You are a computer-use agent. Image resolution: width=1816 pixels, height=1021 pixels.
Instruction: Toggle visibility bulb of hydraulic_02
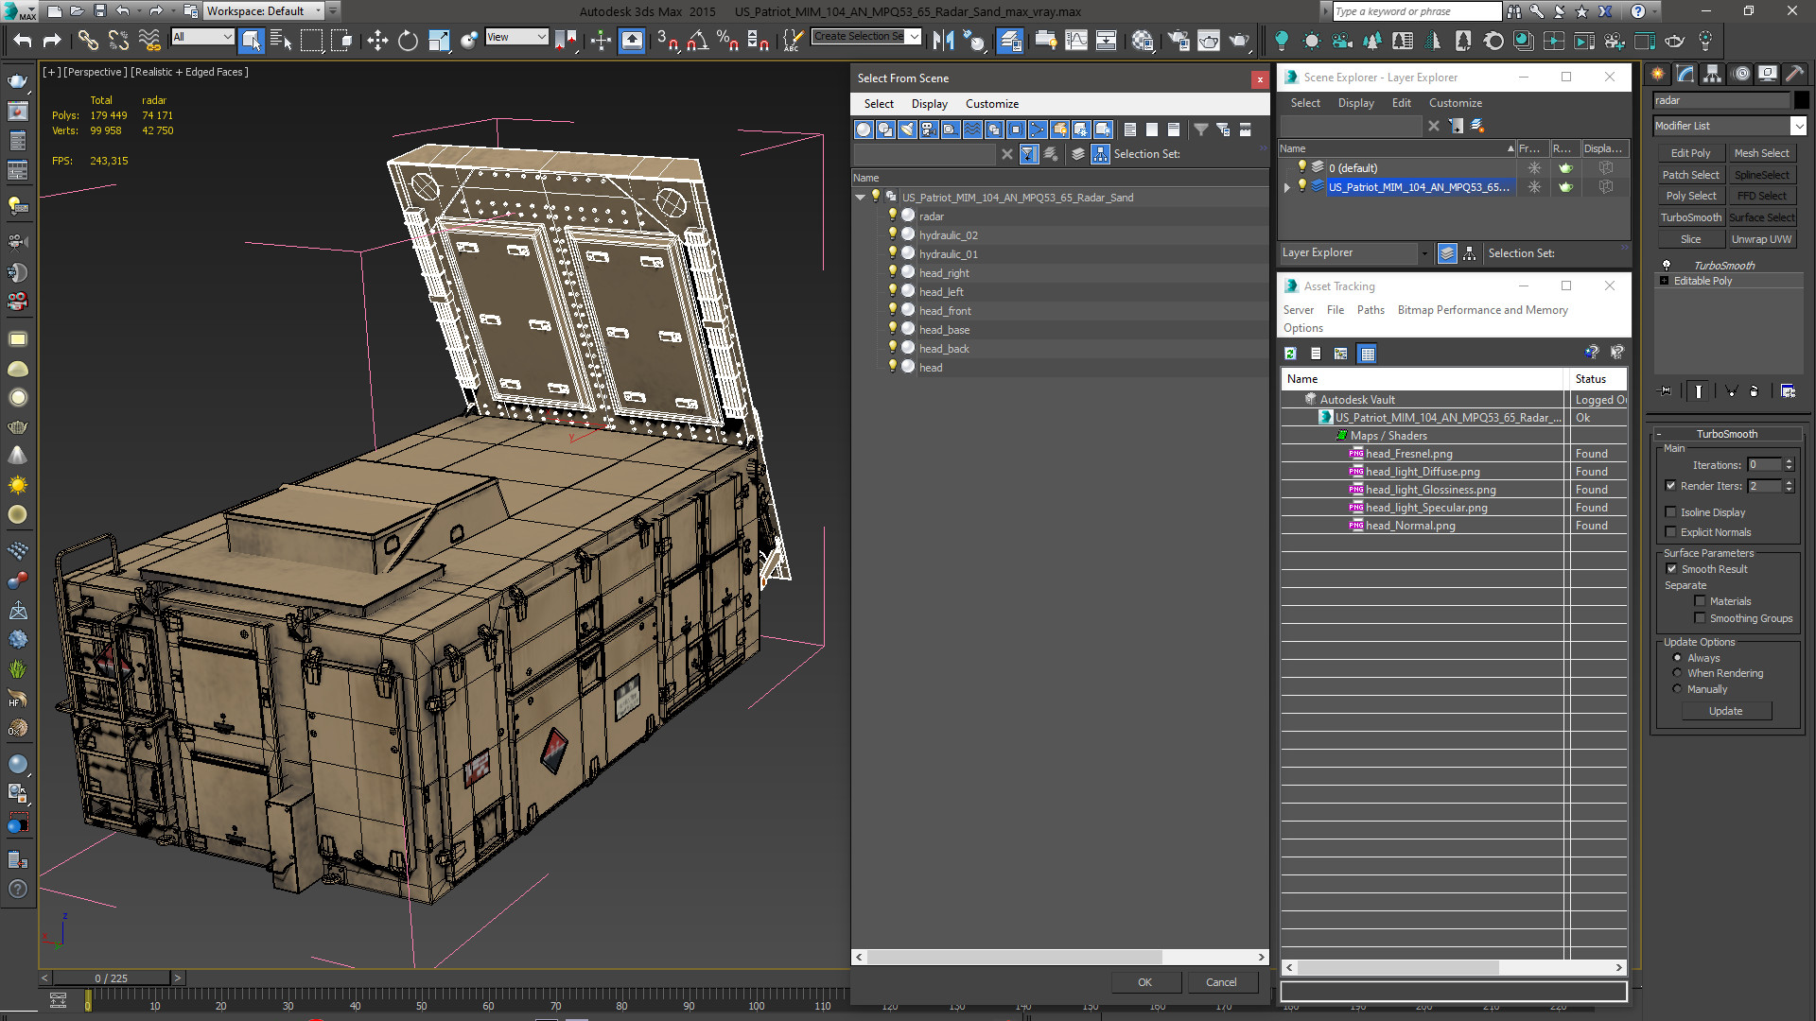coord(892,234)
